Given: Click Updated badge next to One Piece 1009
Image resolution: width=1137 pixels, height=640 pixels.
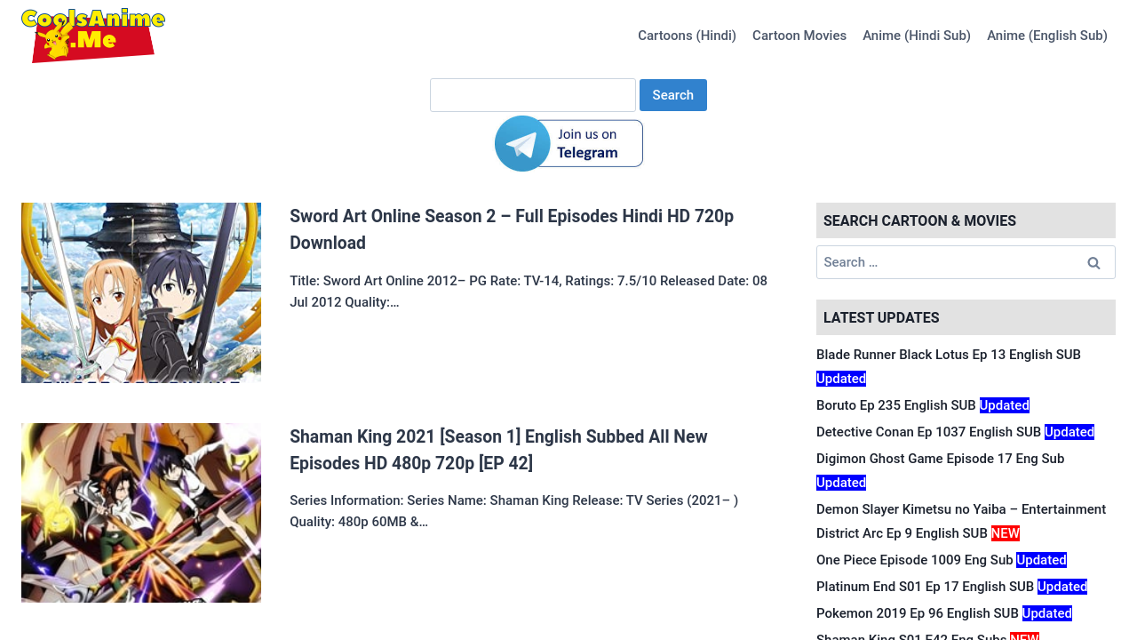Looking at the screenshot, I should pos(1041,560).
